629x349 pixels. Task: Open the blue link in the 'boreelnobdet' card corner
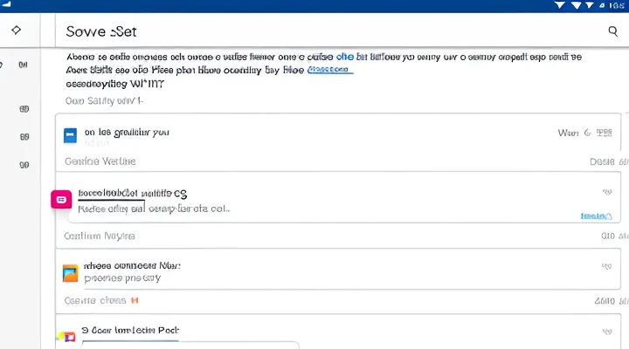[596, 216]
